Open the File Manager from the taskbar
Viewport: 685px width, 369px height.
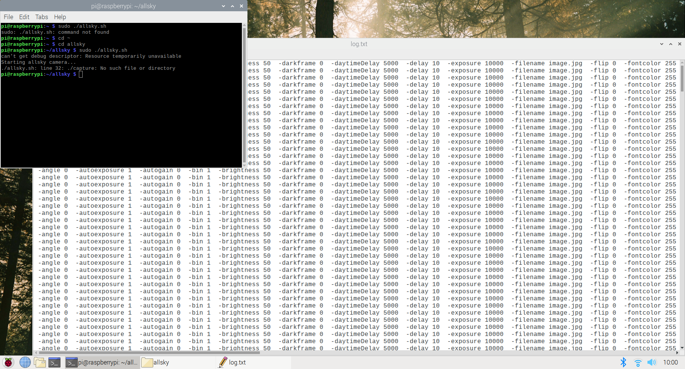(40, 362)
